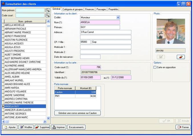
Task: Enable the Carte en opposition checkbox
Action: pos(155,67)
